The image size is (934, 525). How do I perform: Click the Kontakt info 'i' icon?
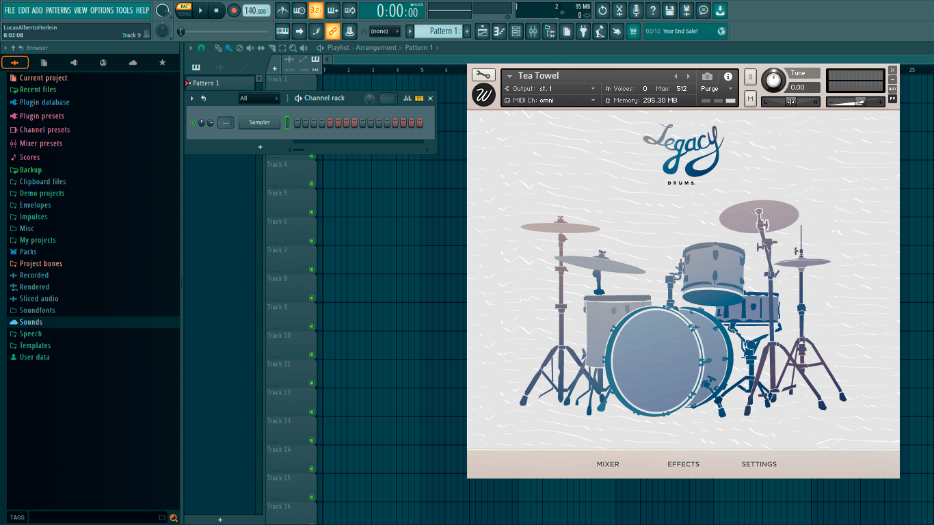click(728, 77)
